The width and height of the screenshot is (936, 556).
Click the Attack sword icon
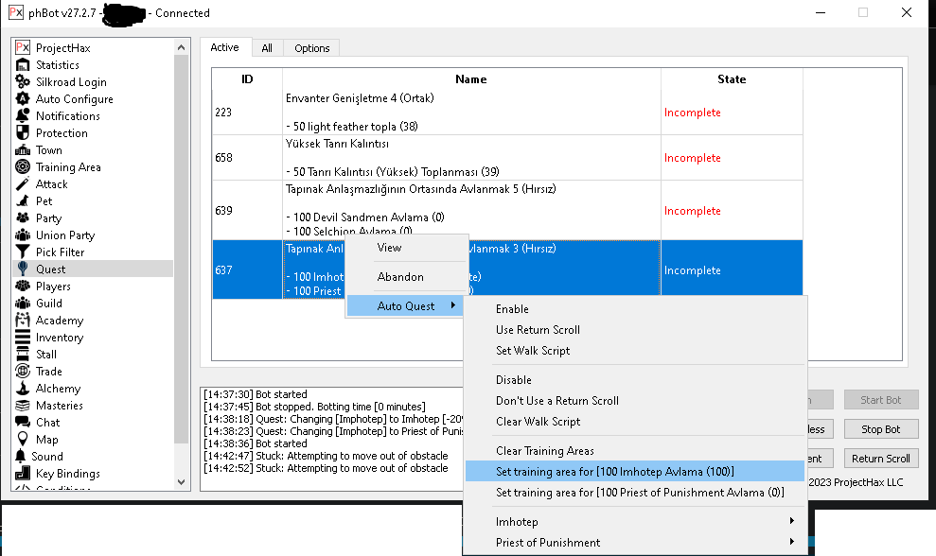click(x=23, y=184)
